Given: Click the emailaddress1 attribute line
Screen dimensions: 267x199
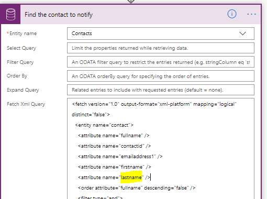Looking at the screenshot, I should tap(120, 157).
